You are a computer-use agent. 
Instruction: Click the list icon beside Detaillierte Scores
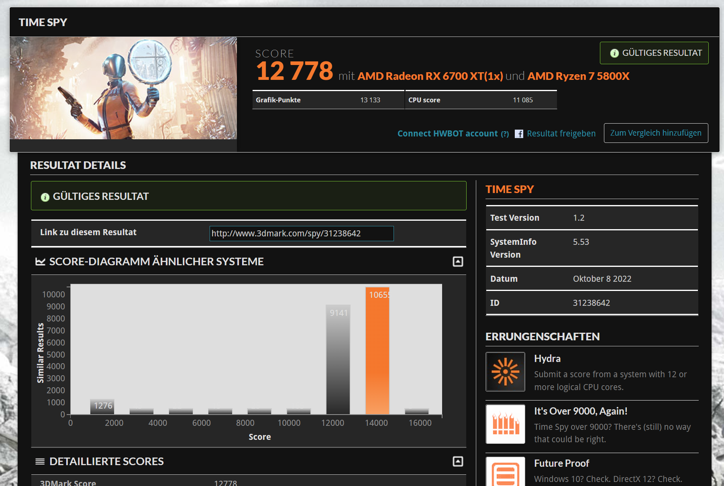click(40, 462)
